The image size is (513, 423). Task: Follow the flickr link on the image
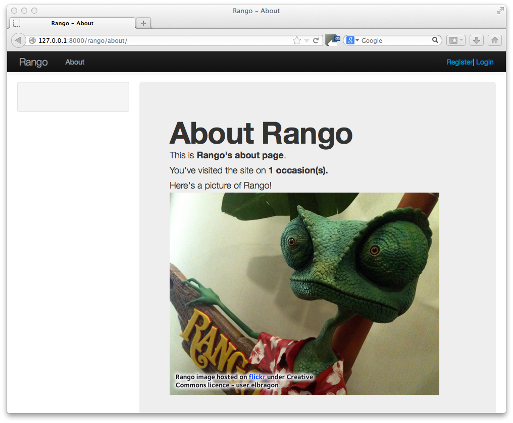point(257,377)
